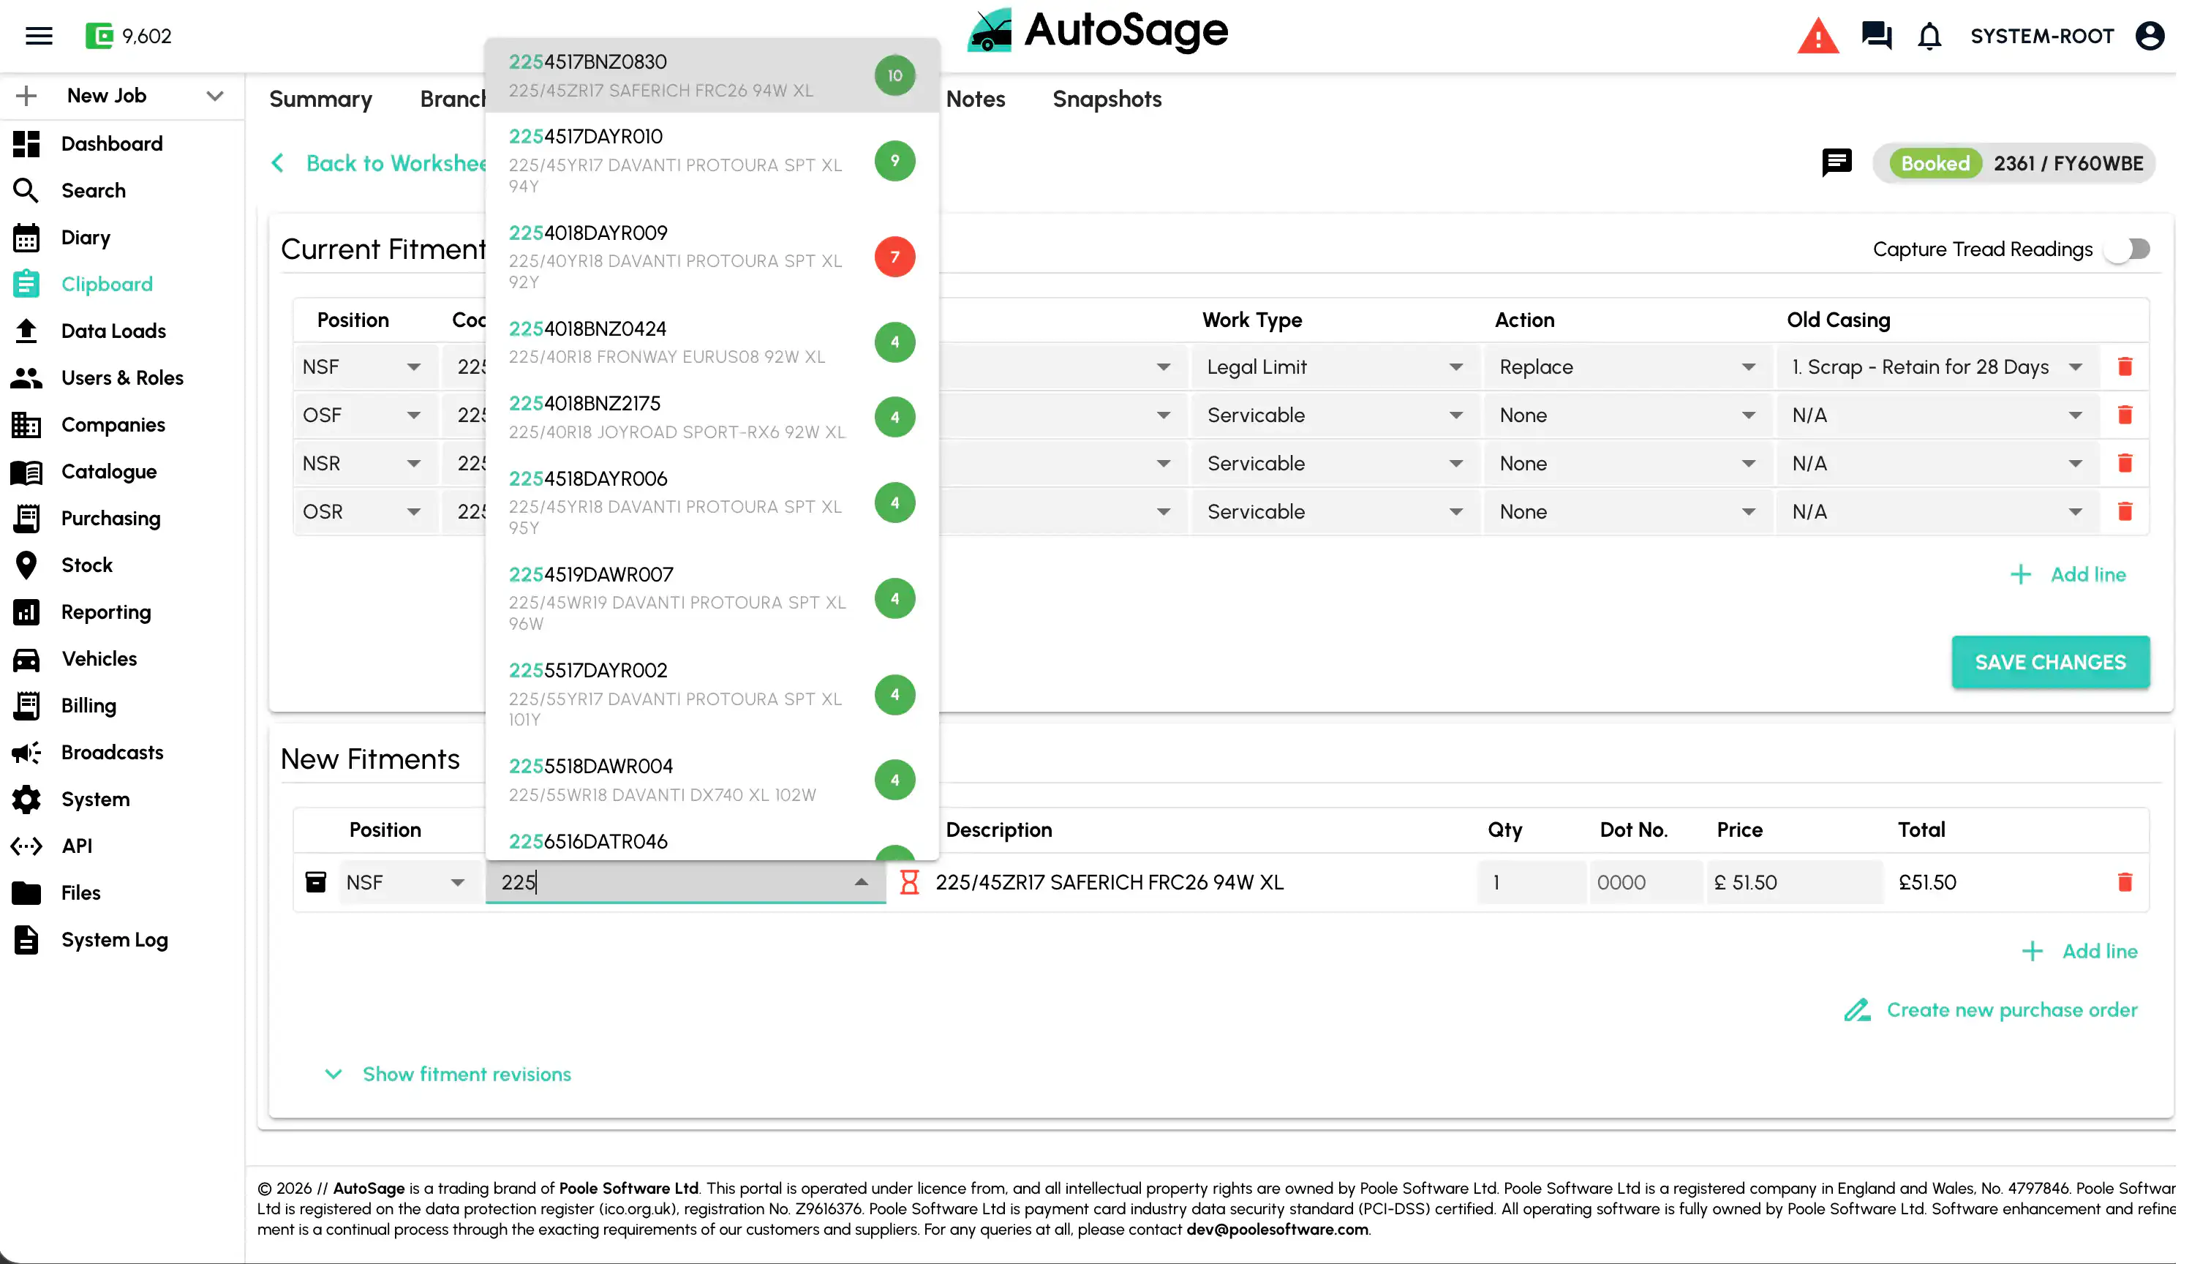Switch to the Notes tab

coord(976,99)
